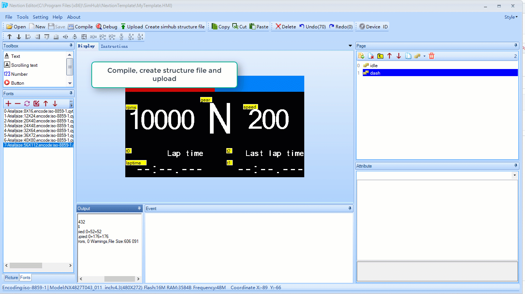Unpin the Toolbox panel
This screenshot has width=525, height=294.
pyautogui.click(x=70, y=46)
